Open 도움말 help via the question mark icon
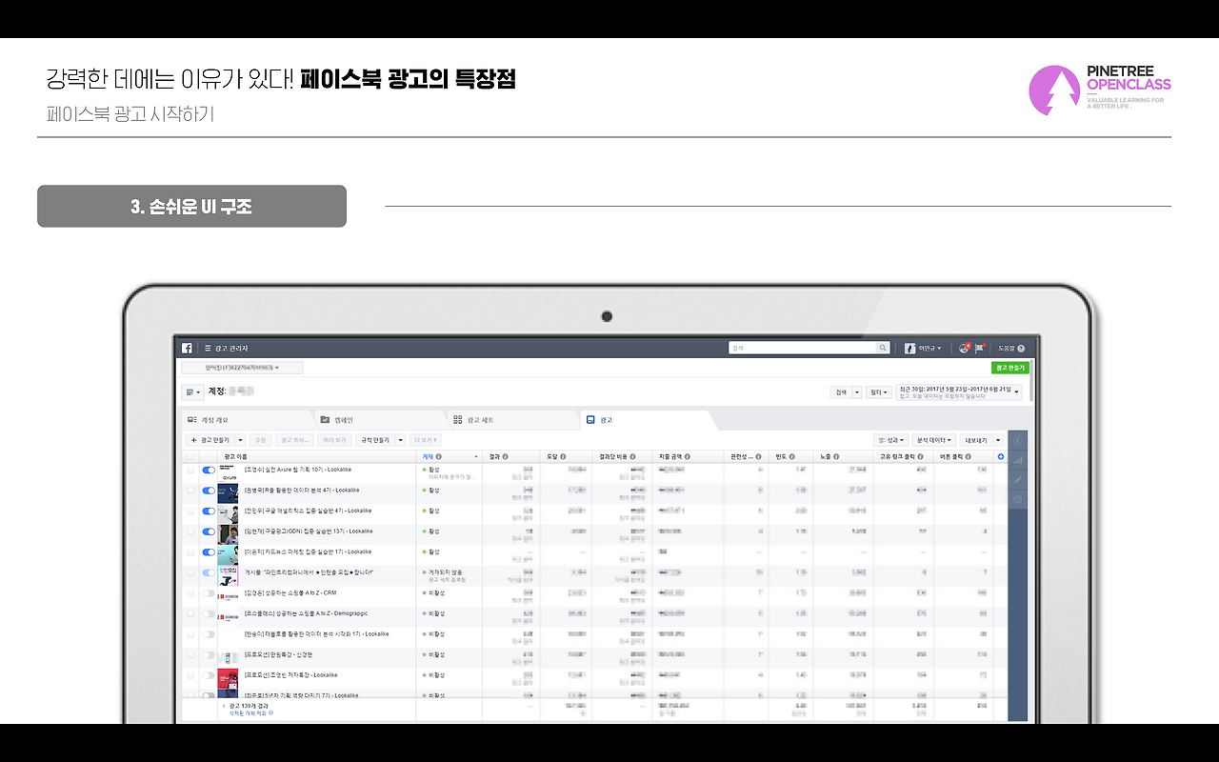 tap(1021, 349)
